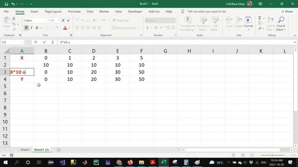Cancel the formula bar entry
The image size is (298, 167).
coord(36,42)
